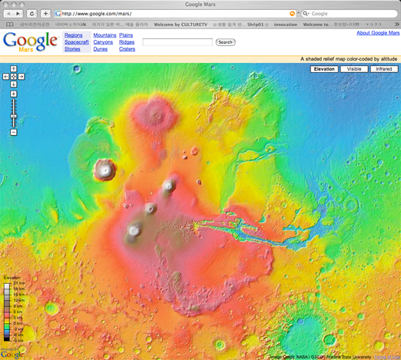Viewport: 401px width, 360px height.
Task: Switch map to Elevation view
Action: pyautogui.click(x=324, y=69)
